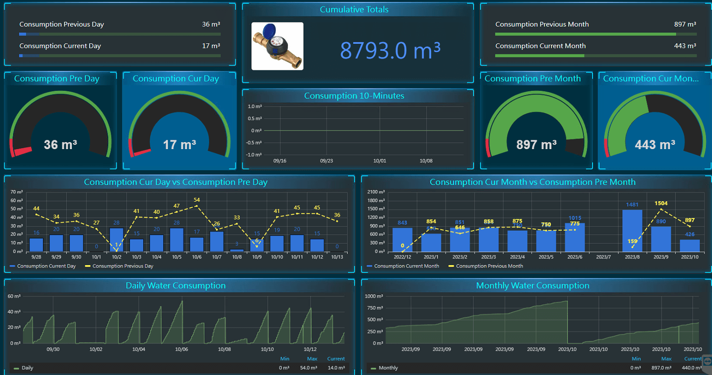Open the Consumption Cur Month vs Pre Month title
The width and height of the screenshot is (712, 375).
[x=532, y=182]
